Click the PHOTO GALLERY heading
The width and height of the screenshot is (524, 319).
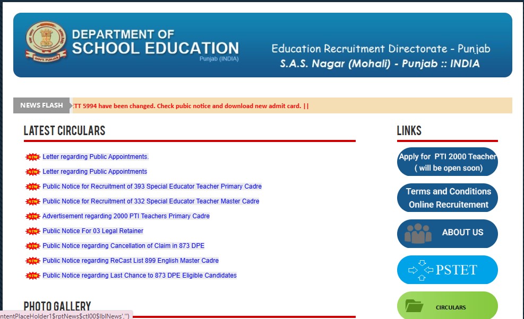coord(57,306)
